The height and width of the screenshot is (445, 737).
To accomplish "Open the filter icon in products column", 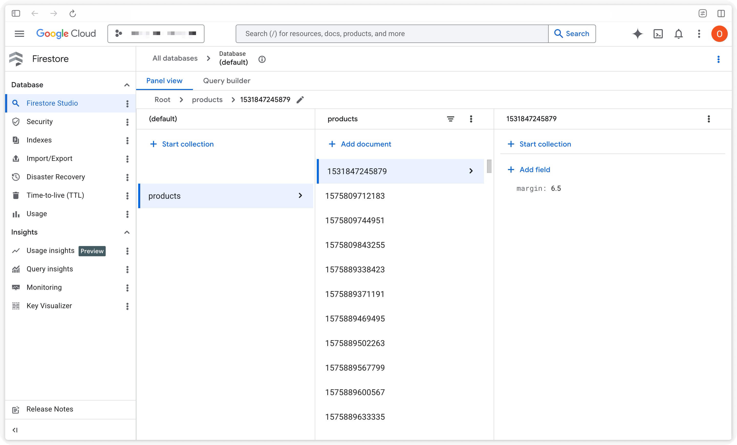I will (x=450, y=119).
